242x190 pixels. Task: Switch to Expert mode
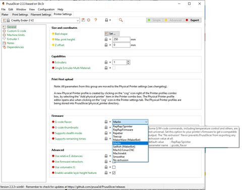tap(193, 20)
